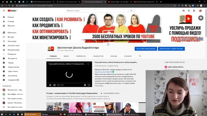The height and width of the screenshot is (116, 207).
Task: Click the create video camera icon
Action: [183, 11]
